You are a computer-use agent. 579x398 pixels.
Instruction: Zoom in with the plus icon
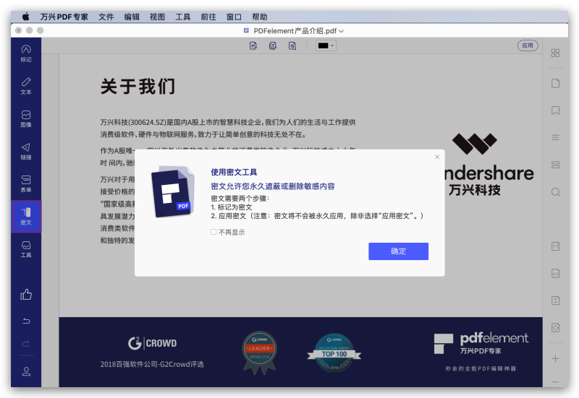(x=555, y=358)
